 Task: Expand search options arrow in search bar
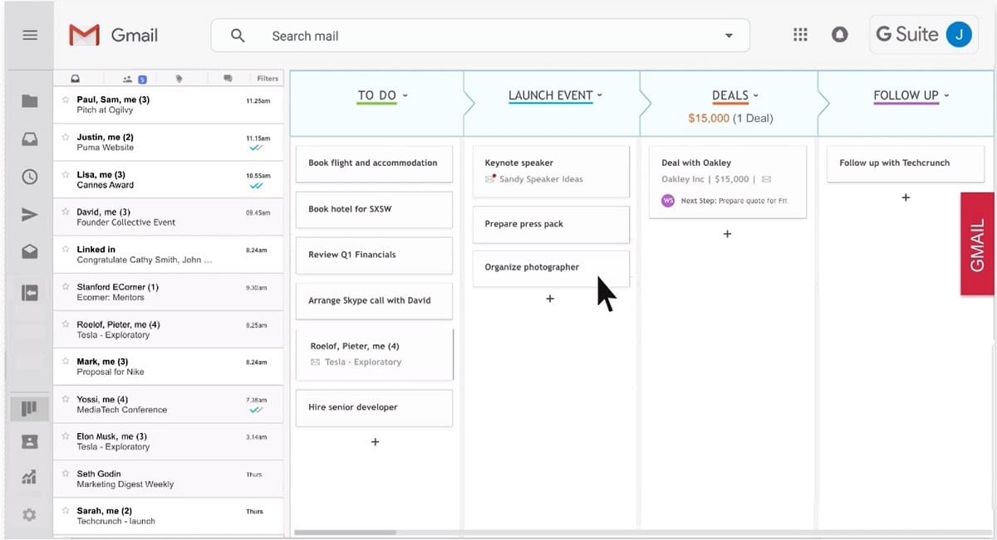(x=729, y=35)
